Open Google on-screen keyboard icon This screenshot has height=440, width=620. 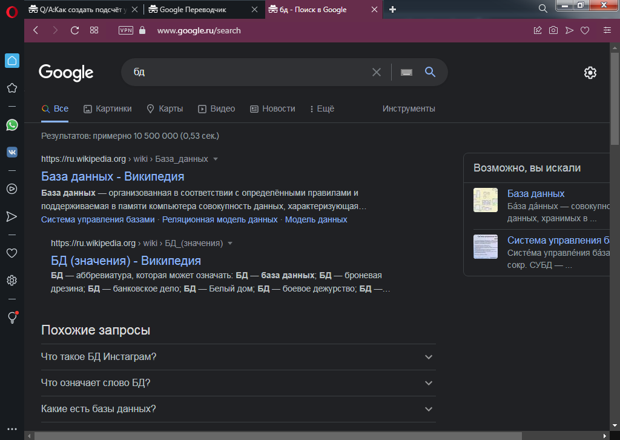click(406, 72)
